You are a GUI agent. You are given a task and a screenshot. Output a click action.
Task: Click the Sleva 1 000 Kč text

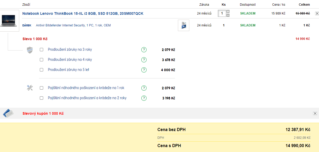(35, 39)
